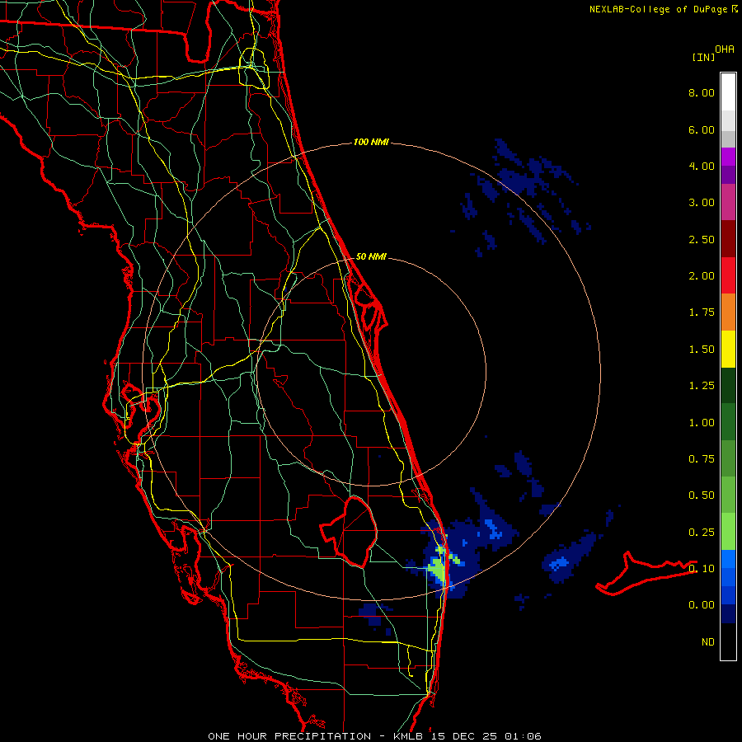Select the 100 NMI range ring label
The height and width of the screenshot is (742, 742).
371,142
